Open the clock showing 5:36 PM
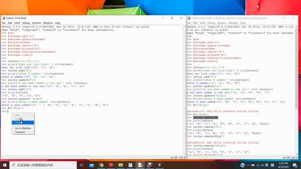301x169 pixels. 283,165
